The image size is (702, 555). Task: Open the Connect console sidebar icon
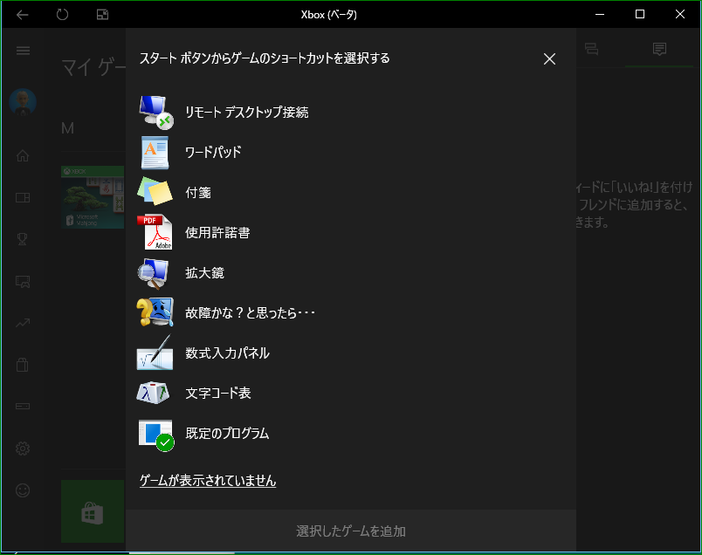[23, 406]
